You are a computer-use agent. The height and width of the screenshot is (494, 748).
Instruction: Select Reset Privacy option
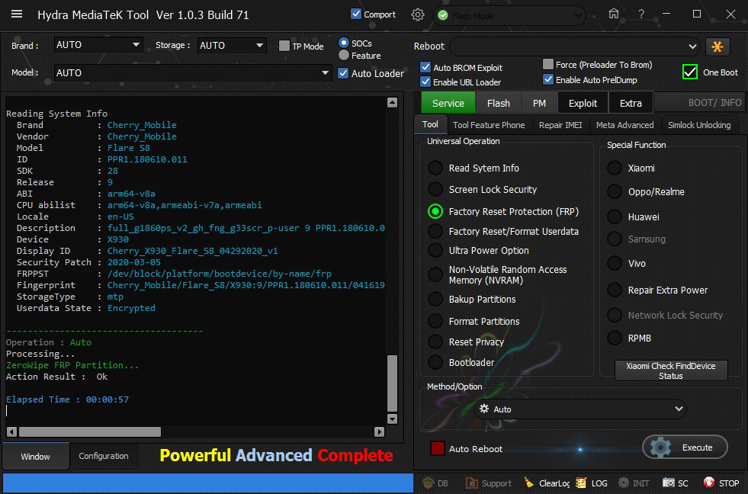[435, 342]
